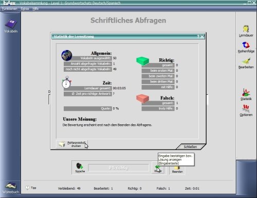Select the Reihenfolge arrows icon
Viewport: 257px width, 198px height.
click(x=246, y=45)
